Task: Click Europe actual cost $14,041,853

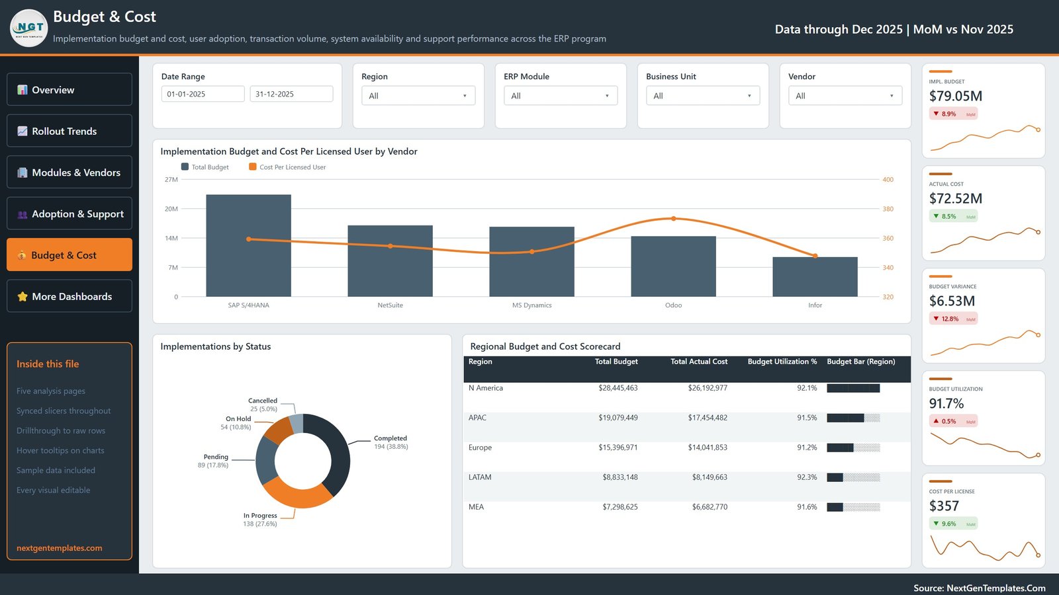Action: 708,448
